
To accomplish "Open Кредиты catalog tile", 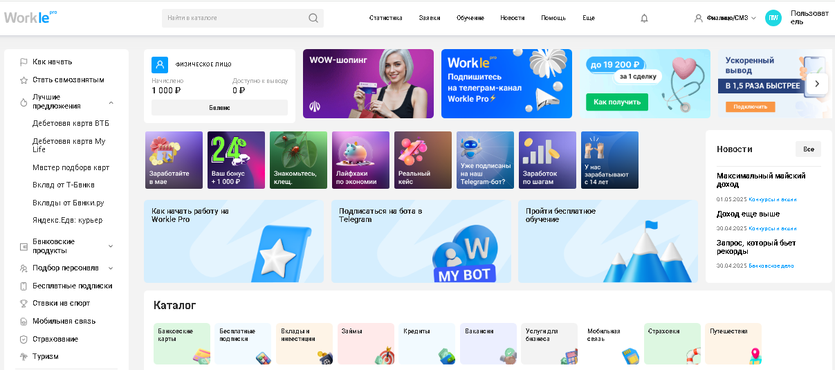I will click(x=427, y=344).
